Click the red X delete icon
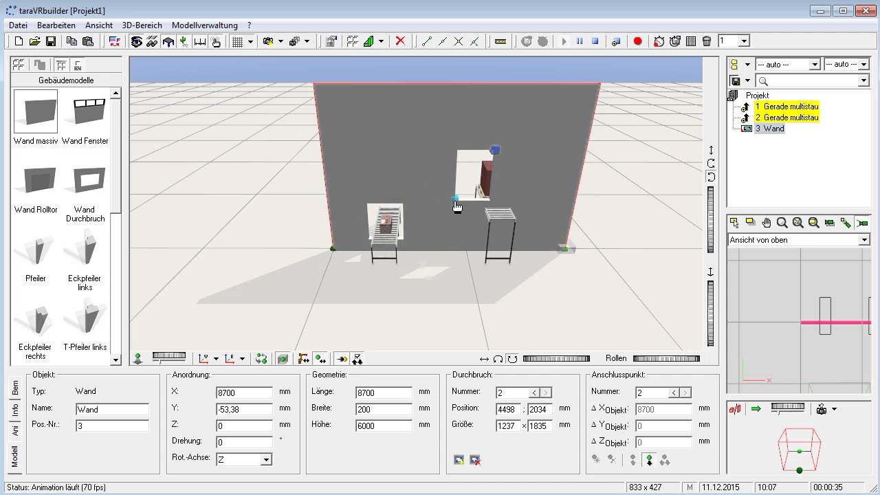Image resolution: width=880 pixels, height=495 pixels. point(400,41)
